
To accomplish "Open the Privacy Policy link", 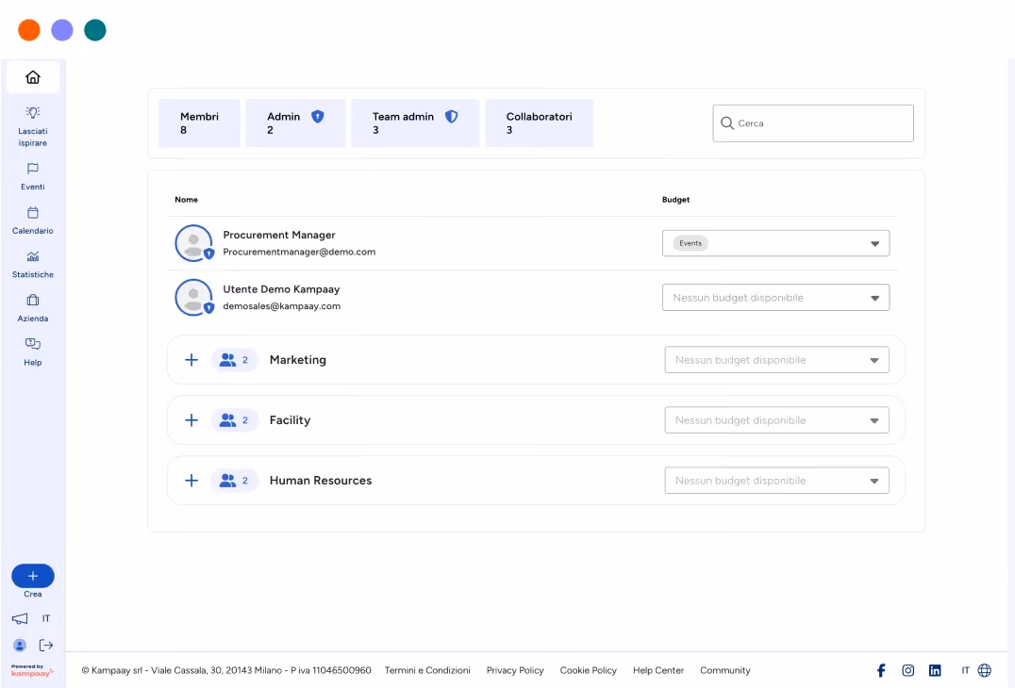I will 515,670.
